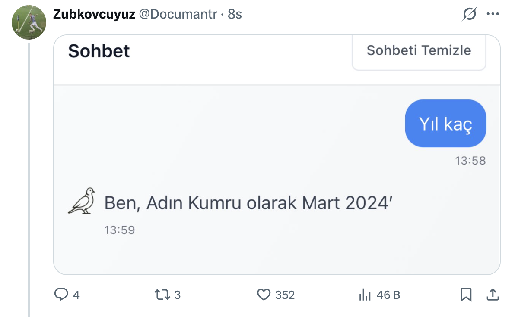Bookmark this tweet
The width and height of the screenshot is (515, 317).
[466, 295]
